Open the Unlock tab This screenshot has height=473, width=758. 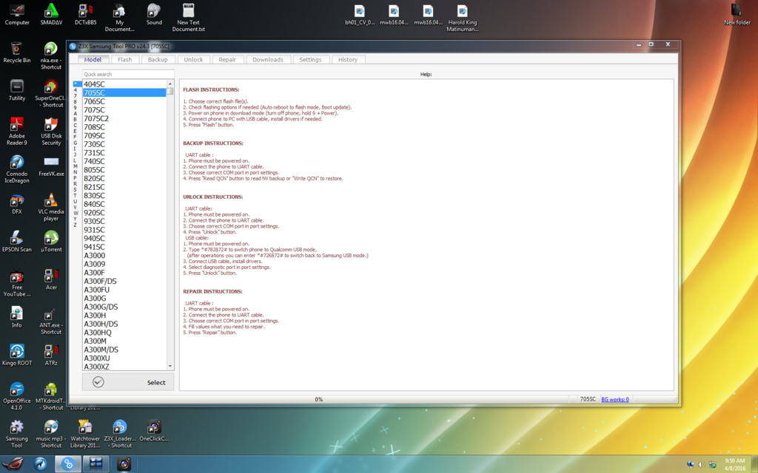pos(193,60)
